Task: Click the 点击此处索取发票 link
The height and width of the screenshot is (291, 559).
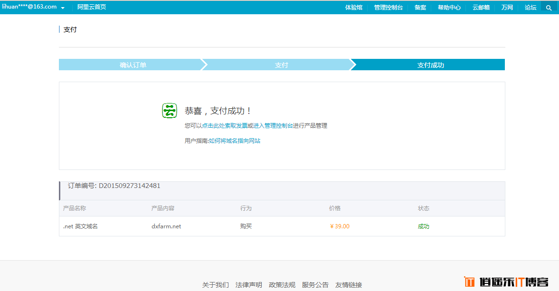Action: pyautogui.click(x=225, y=126)
